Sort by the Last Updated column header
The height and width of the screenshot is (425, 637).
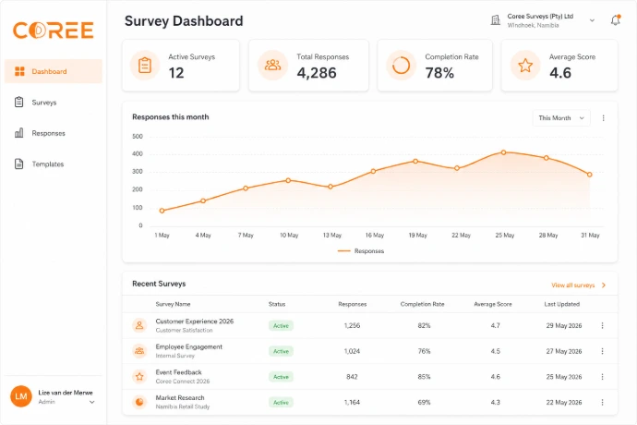point(562,304)
